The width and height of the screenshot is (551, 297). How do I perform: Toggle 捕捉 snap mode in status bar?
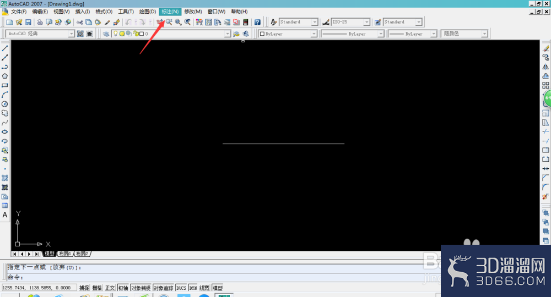point(84,288)
